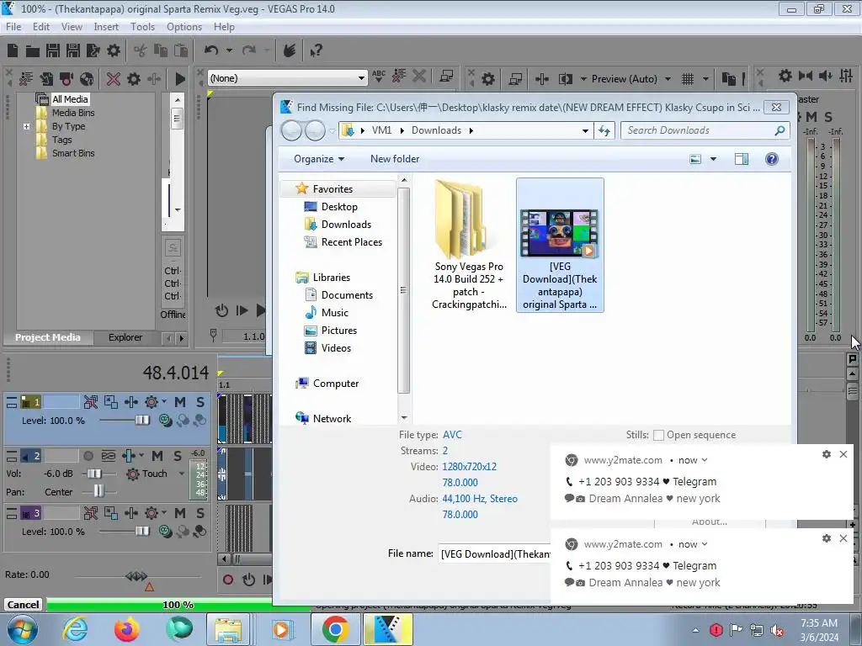Open the Insert menu
Screen dimensions: 862x646
[x=106, y=27]
